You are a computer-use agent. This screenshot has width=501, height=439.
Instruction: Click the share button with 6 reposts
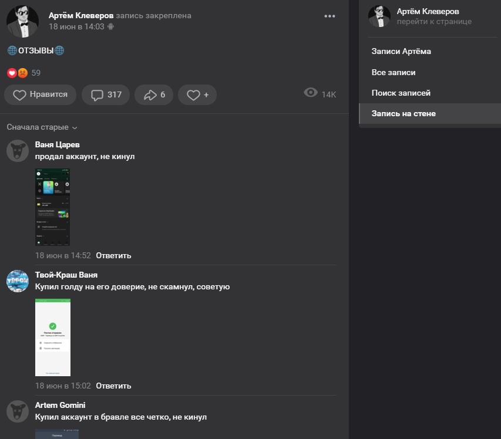154,94
